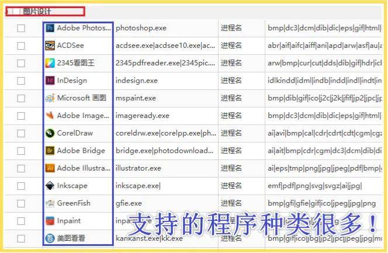The width and height of the screenshot is (388, 253).
Task: Click the Inkscape black mountain icon
Action: pyautogui.click(x=50, y=186)
